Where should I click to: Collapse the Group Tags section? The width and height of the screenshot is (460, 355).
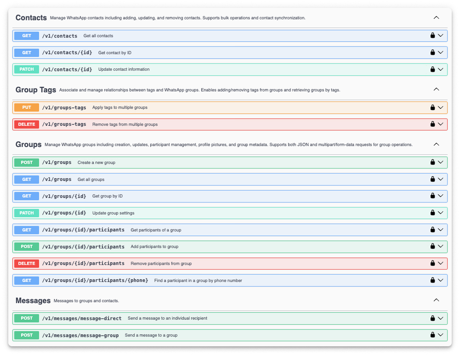click(x=436, y=89)
